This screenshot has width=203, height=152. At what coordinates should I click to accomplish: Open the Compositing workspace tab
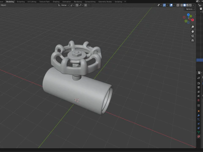tap(90, 2)
